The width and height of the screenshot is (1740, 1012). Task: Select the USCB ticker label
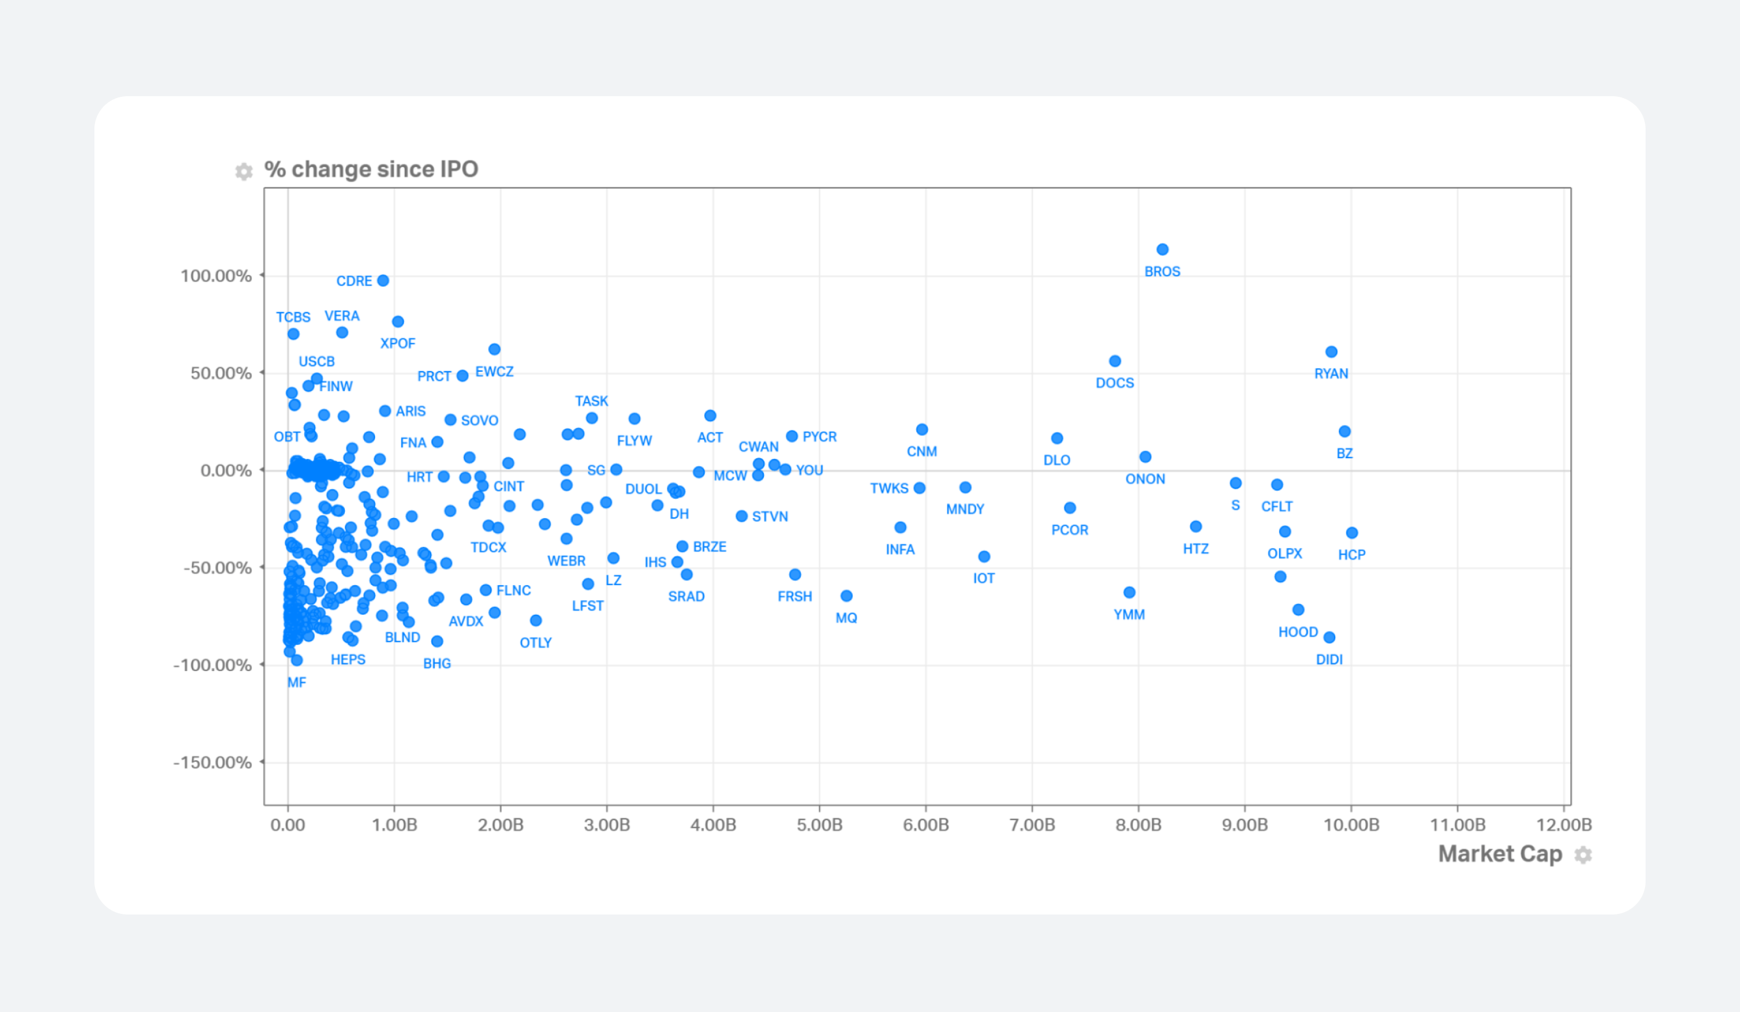pos(317,362)
